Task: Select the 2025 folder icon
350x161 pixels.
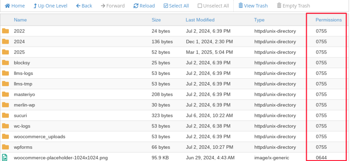Action: 5,52
